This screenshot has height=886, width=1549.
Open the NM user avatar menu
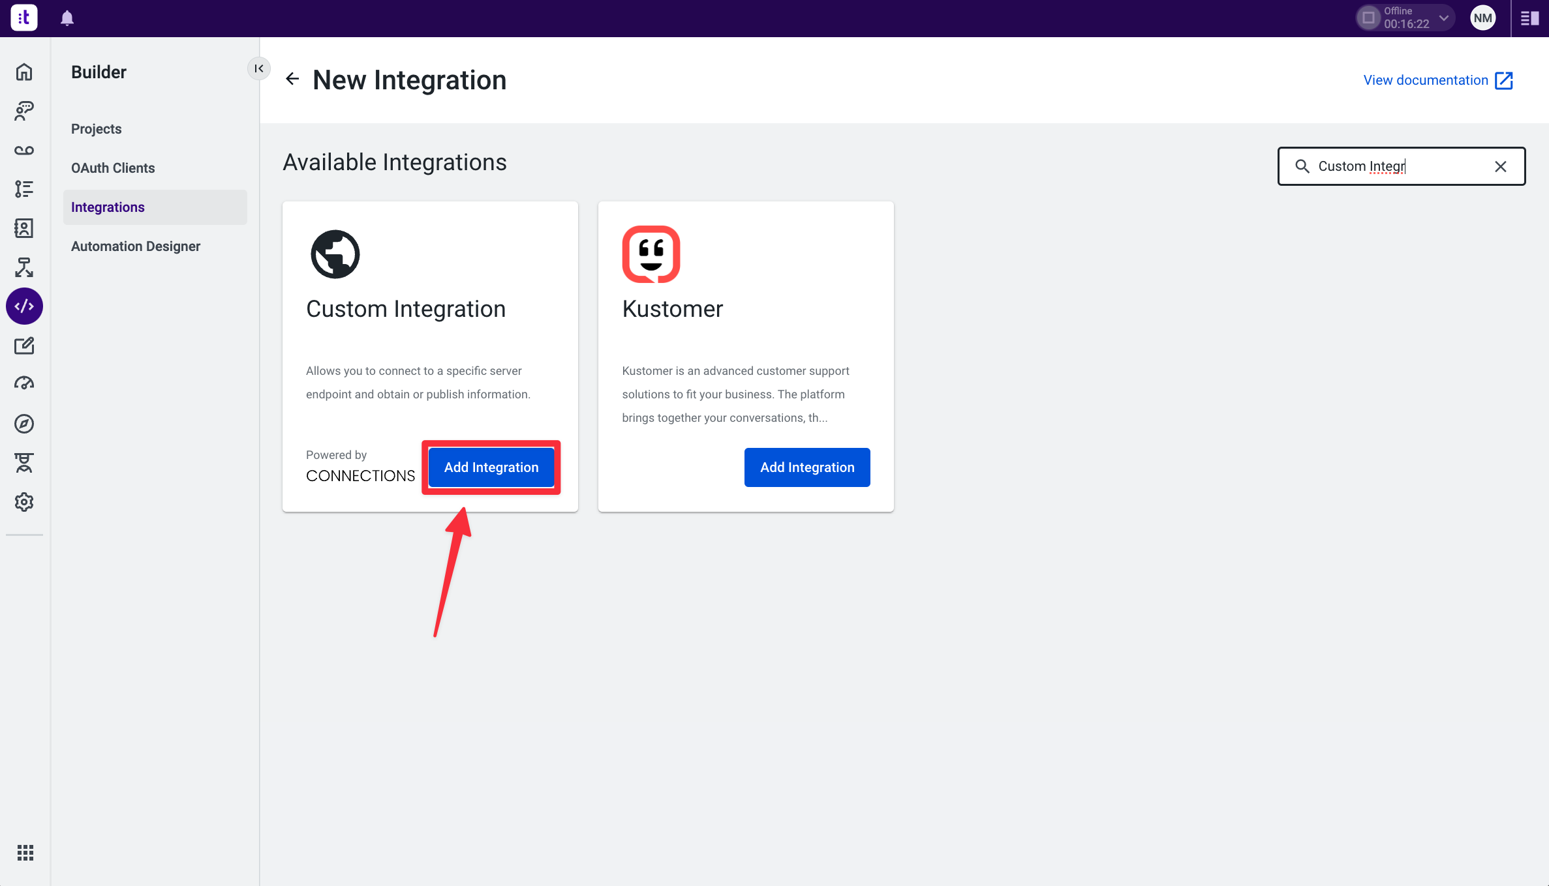[1482, 18]
